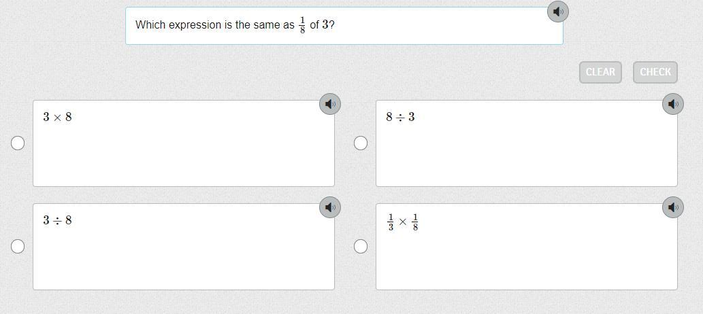Play audio for the 3 ÷ 8 answer

click(x=330, y=207)
